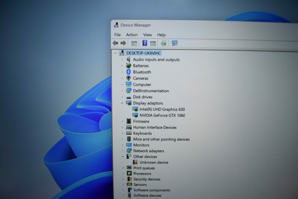Click the Back arrow toolbar icon
This screenshot has height=199, width=298.
tap(115, 43)
